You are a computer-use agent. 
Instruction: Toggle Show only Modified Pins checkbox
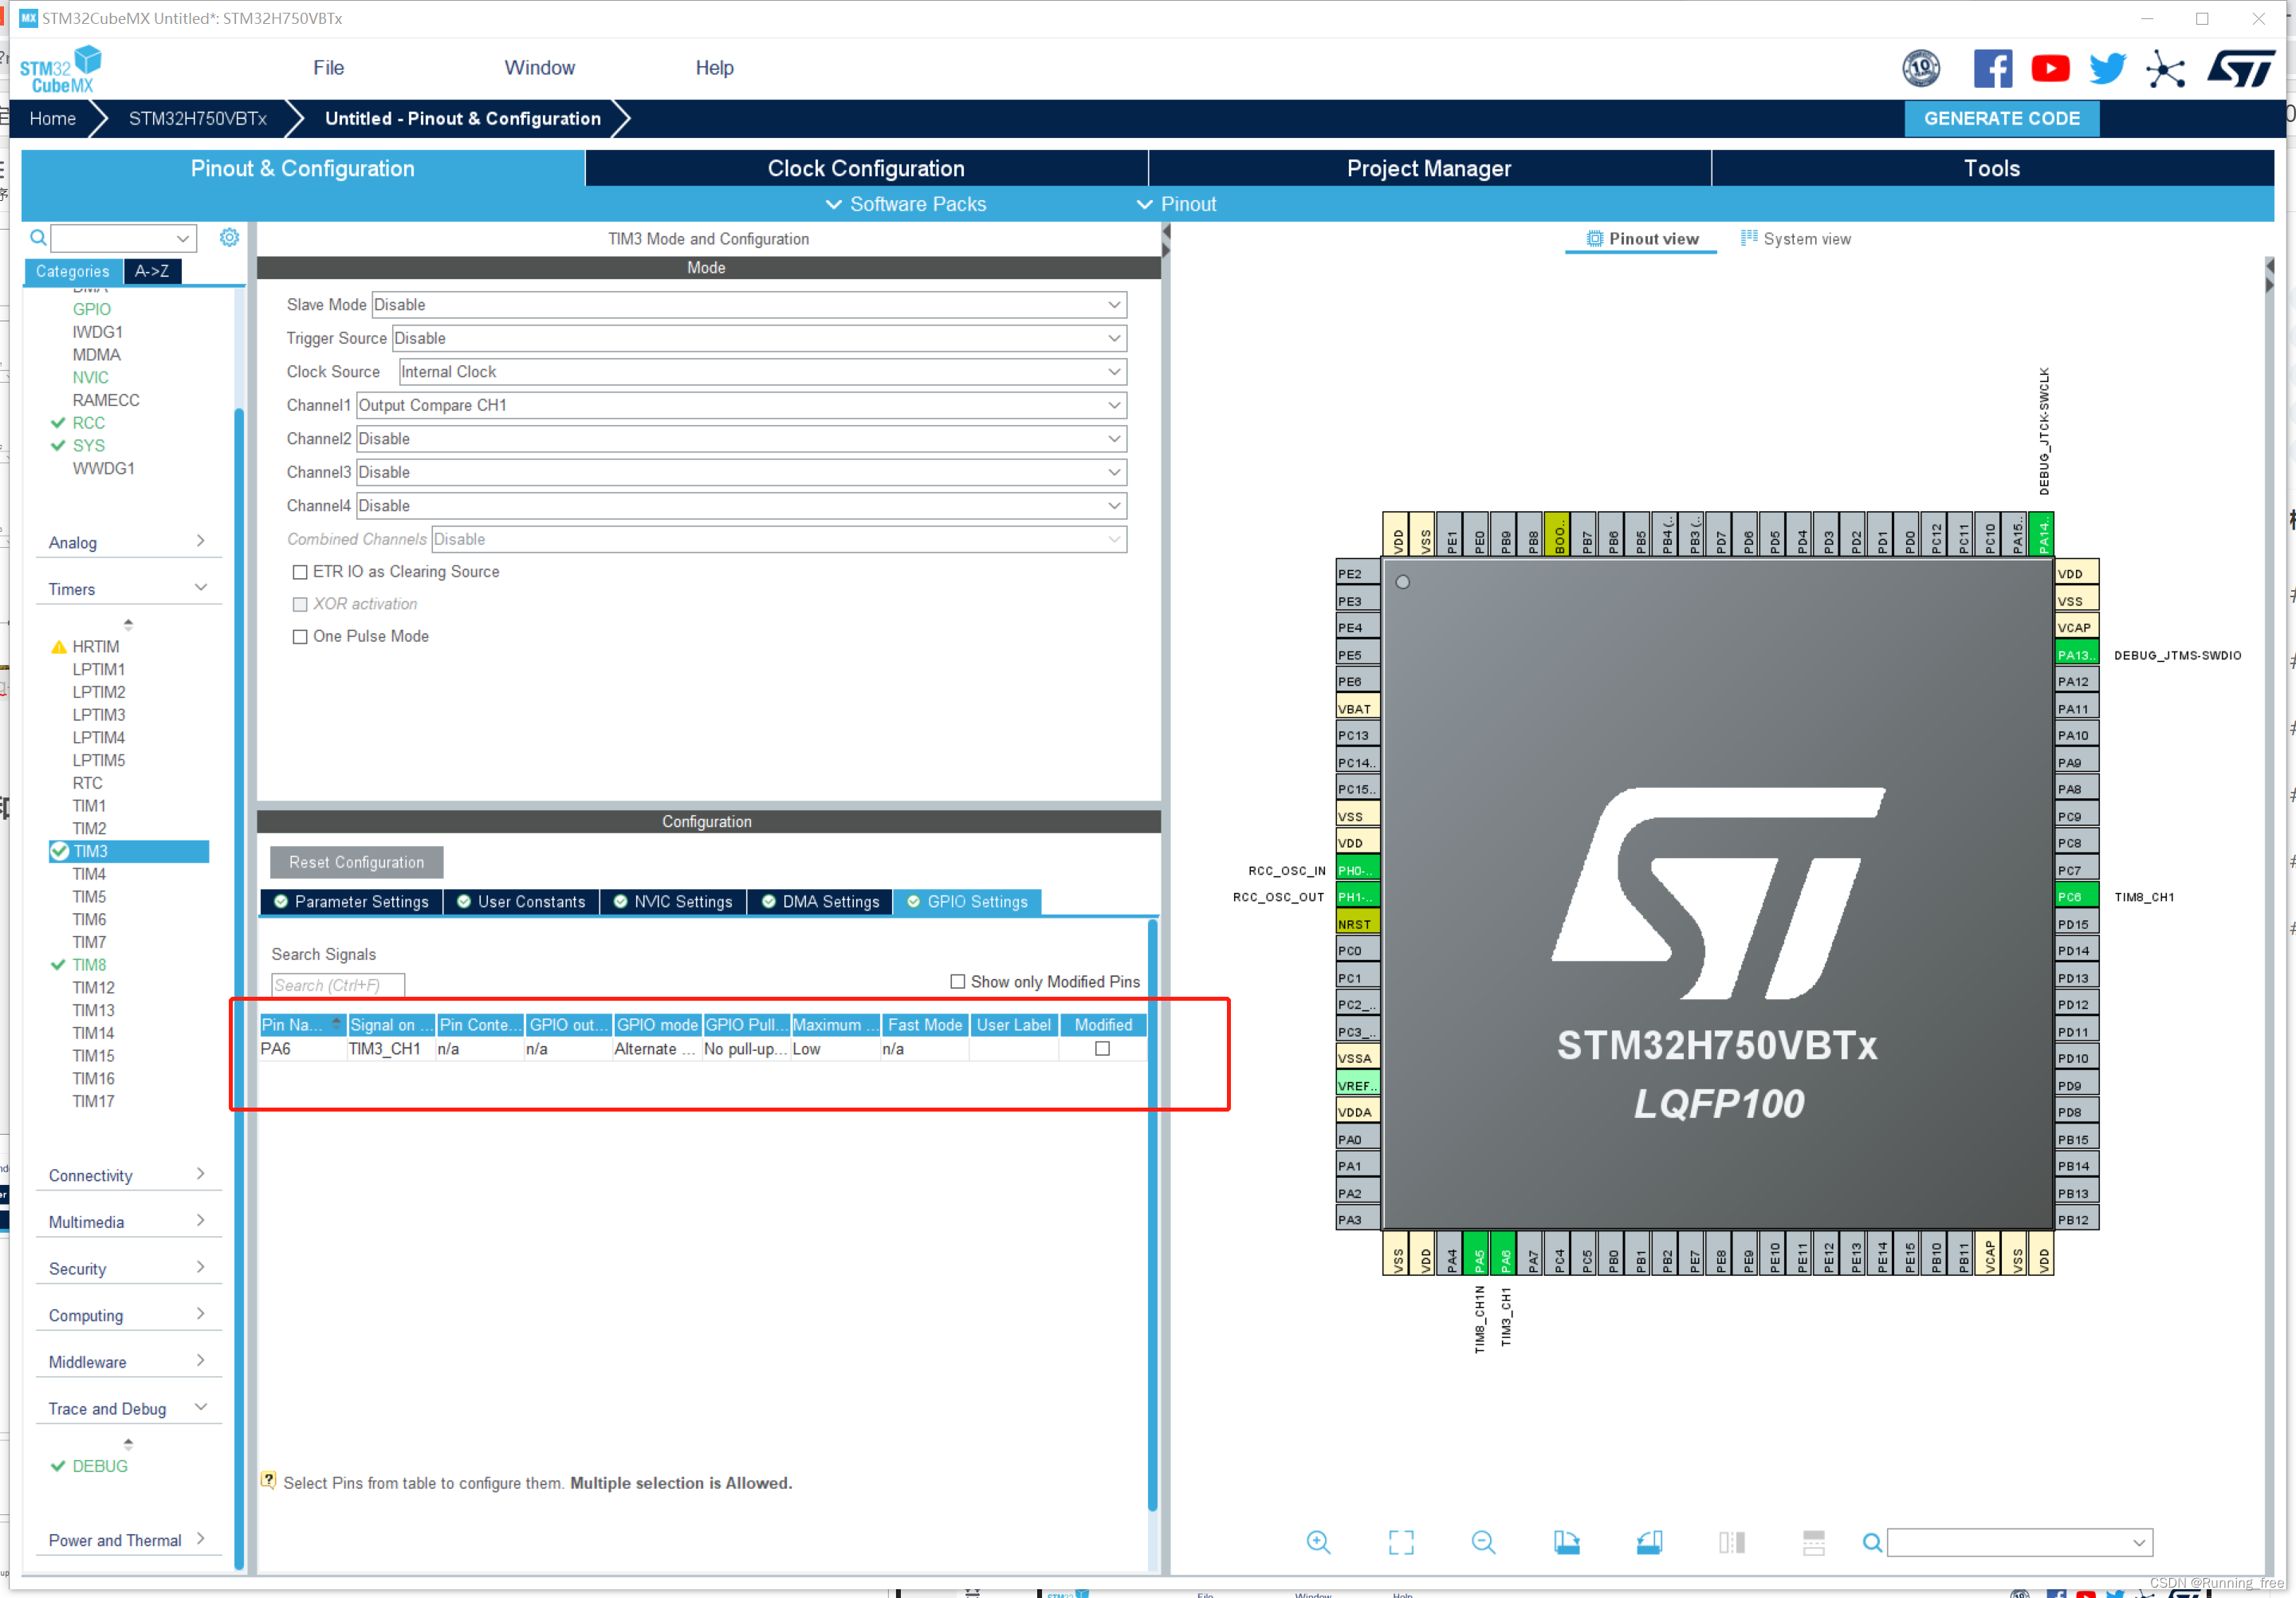953,981
